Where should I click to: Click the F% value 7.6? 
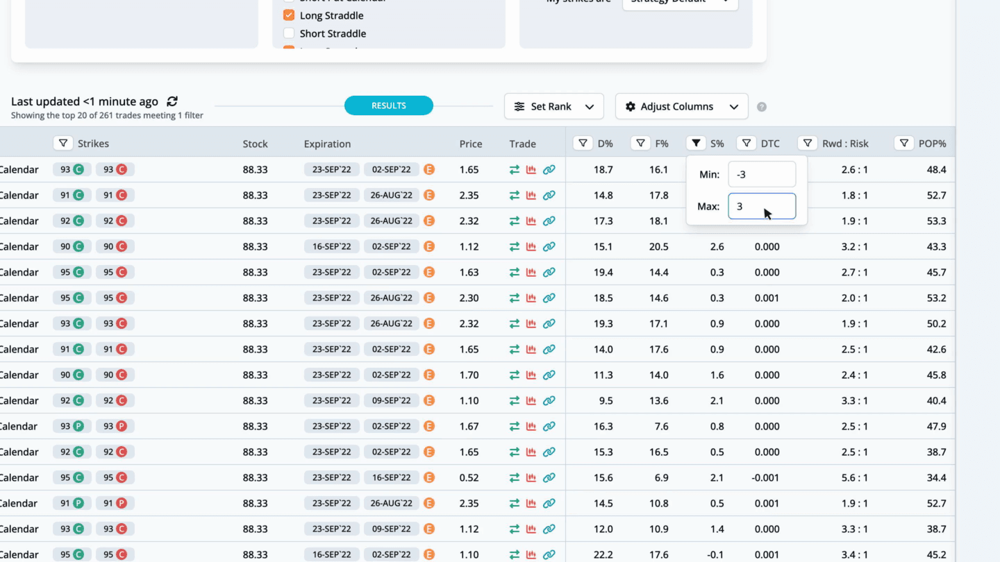tap(661, 426)
